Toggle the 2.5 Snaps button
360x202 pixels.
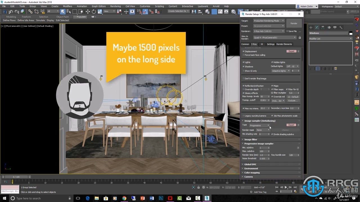[139, 12]
